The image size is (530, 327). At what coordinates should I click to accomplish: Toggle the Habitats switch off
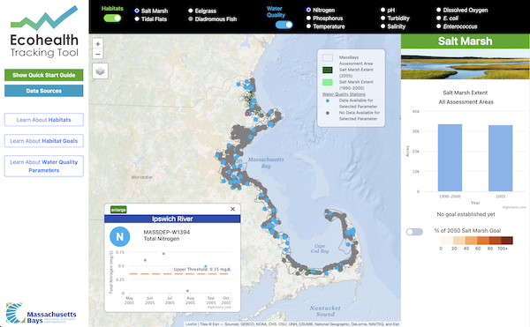112,19
